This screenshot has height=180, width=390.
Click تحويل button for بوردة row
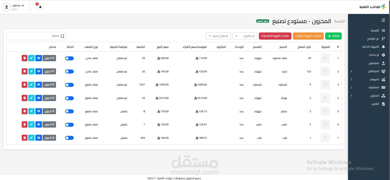point(49,98)
